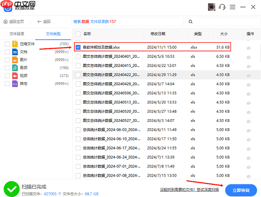This screenshot has width=261, height=197.
Task: Click the green scan-complete checkmark icon
Action: tap(12, 189)
